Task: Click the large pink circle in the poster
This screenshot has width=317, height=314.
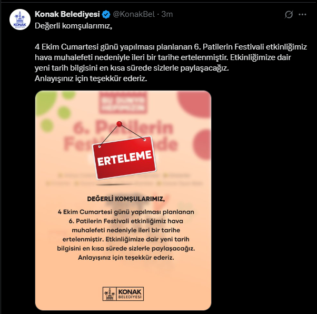Action: pyautogui.click(x=194, y=104)
